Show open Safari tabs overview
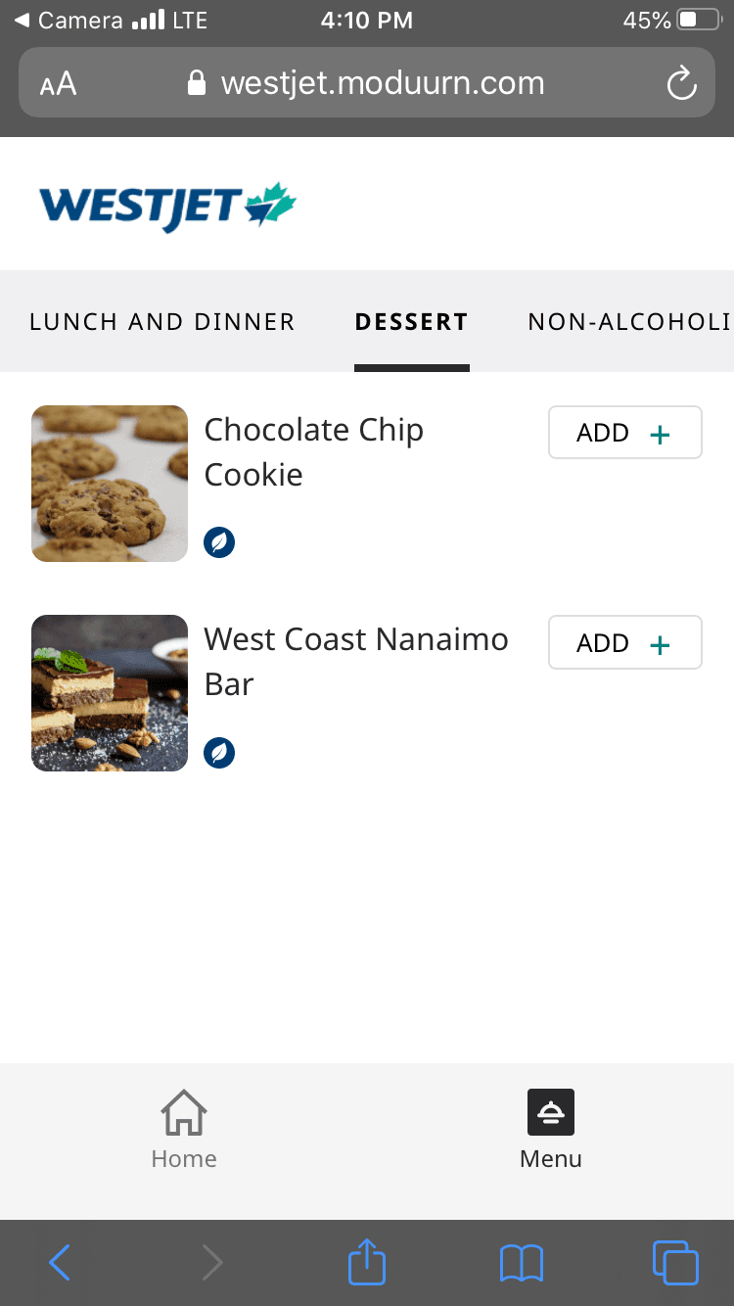This screenshot has width=734, height=1306. point(675,1262)
